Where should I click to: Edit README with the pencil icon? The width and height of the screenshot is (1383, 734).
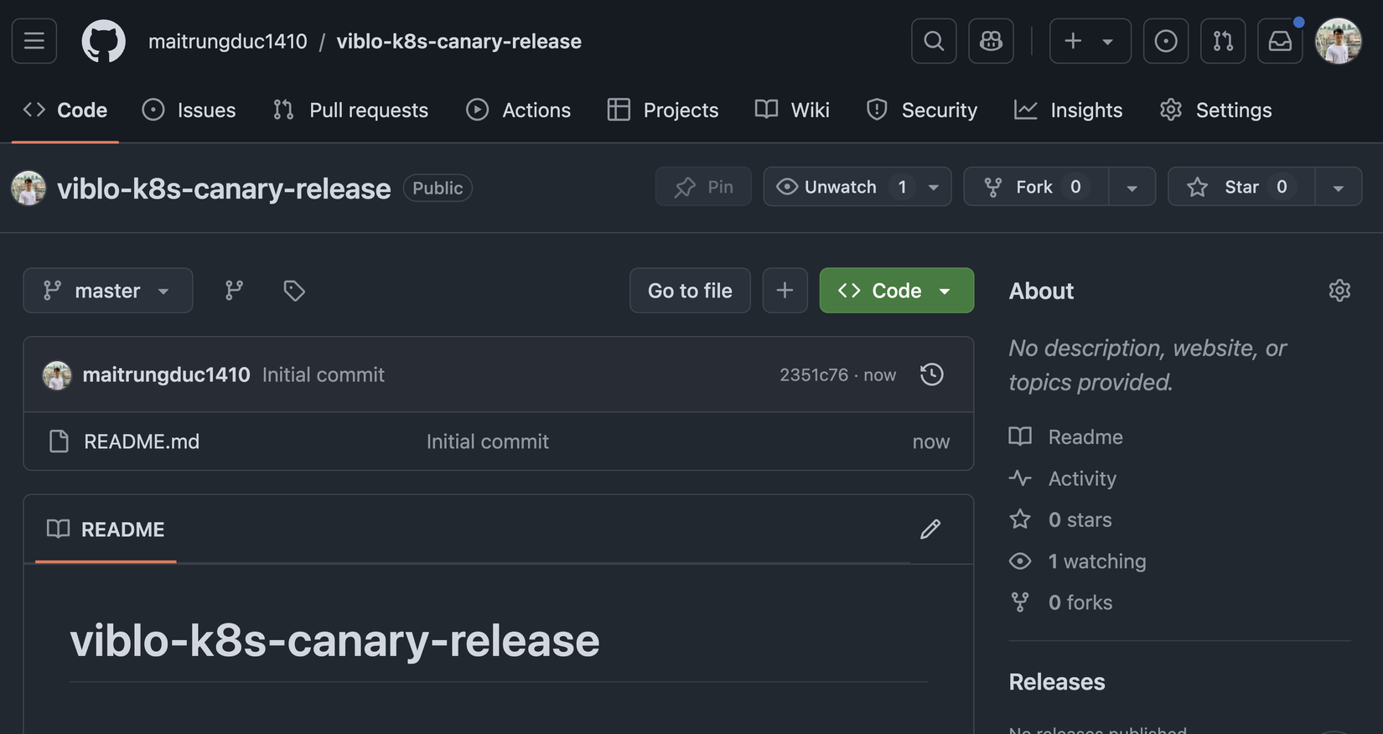(930, 530)
